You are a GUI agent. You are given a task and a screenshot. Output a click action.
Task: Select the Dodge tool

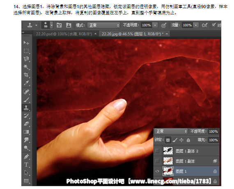click(x=26, y=148)
